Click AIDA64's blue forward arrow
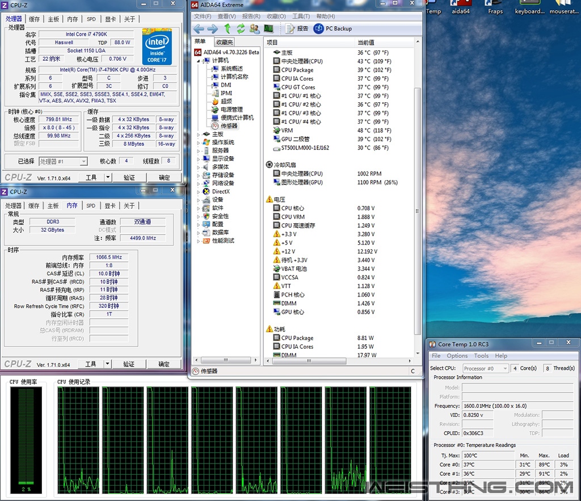The width and height of the screenshot is (581, 501). pyautogui.click(x=213, y=28)
